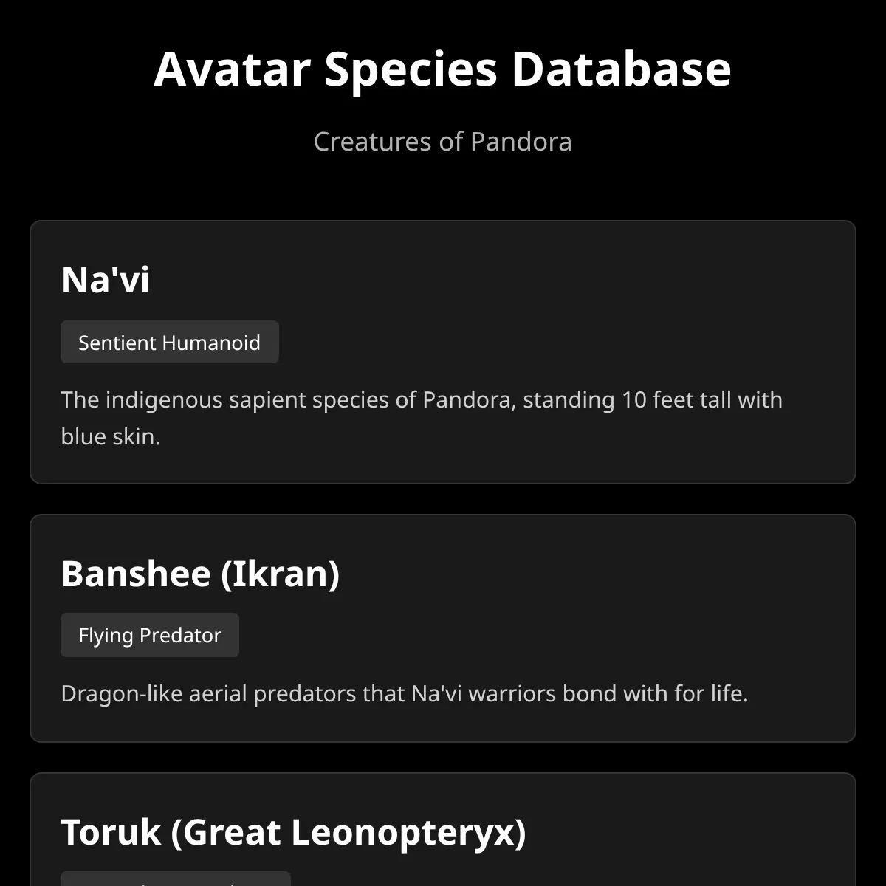
Task: Click the Avatar Species Database page title
Action: [442, 69]
